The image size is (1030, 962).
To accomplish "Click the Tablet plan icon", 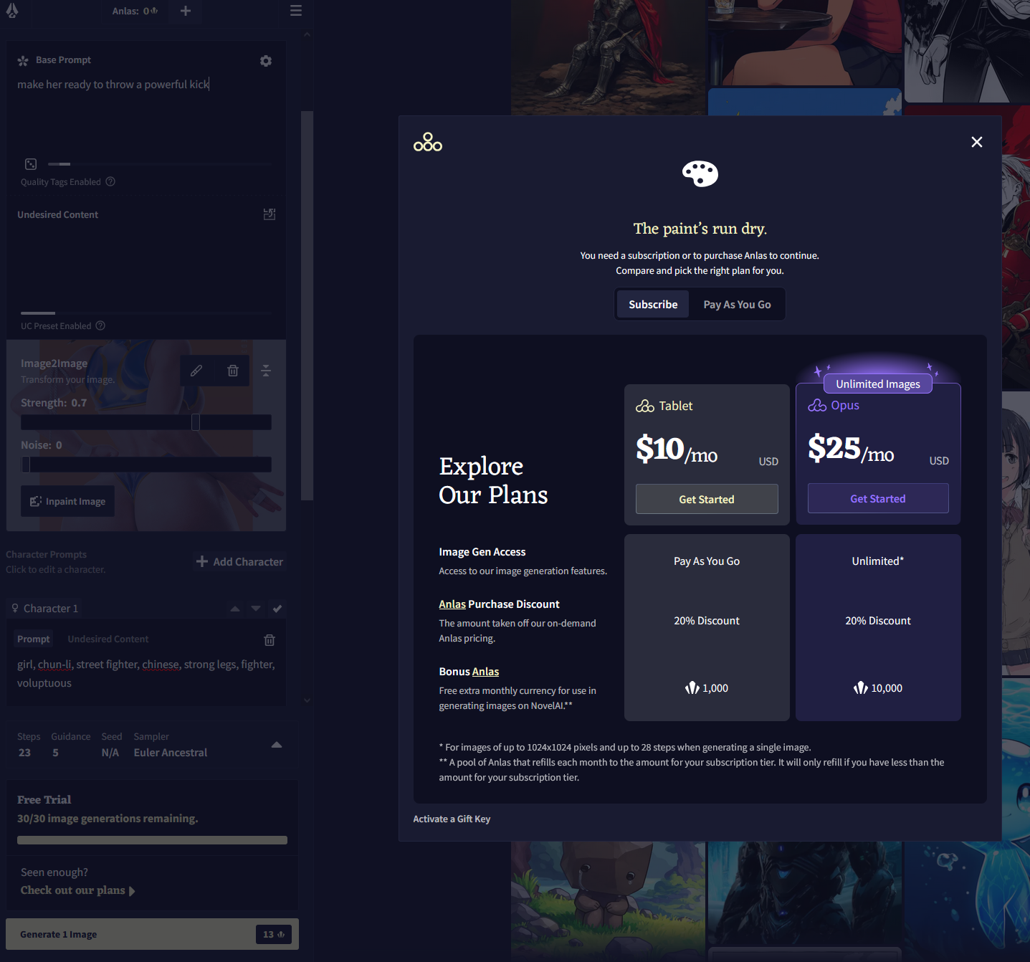I will point(645,406).
